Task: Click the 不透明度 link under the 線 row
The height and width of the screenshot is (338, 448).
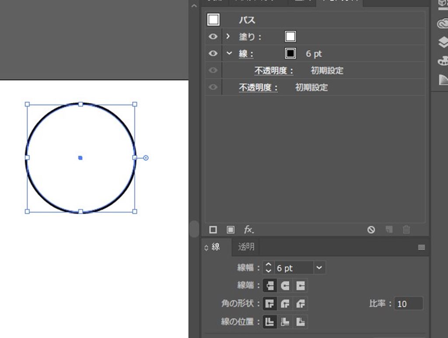Action: pos(274,70)
